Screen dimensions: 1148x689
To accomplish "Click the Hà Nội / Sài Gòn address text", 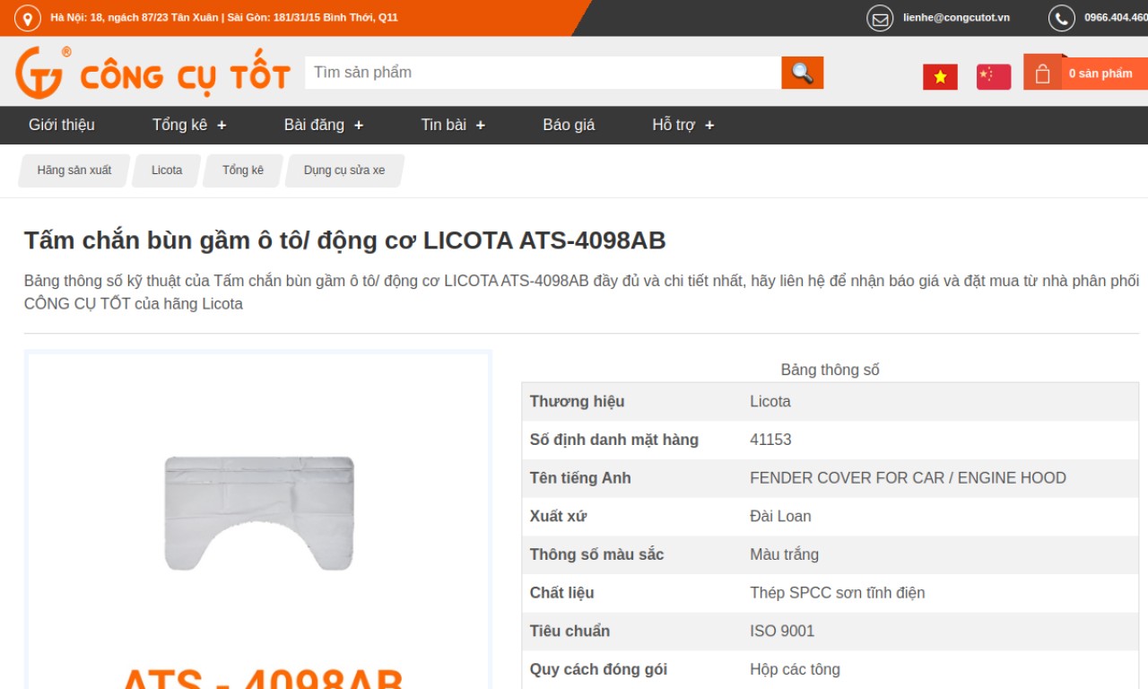I will (x=224, y=18).
